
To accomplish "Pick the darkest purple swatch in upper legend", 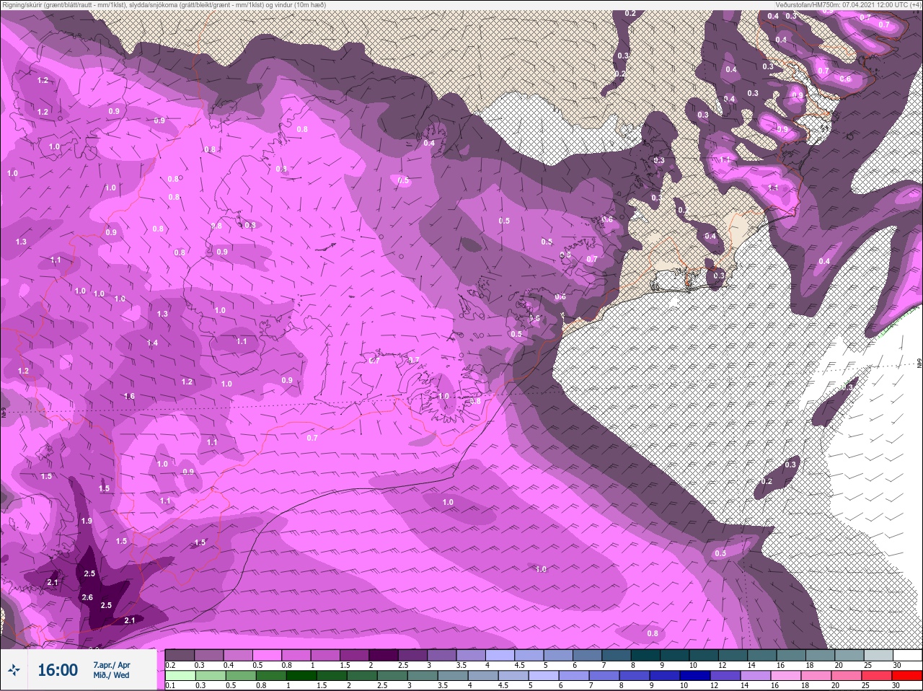I will 383,655.
